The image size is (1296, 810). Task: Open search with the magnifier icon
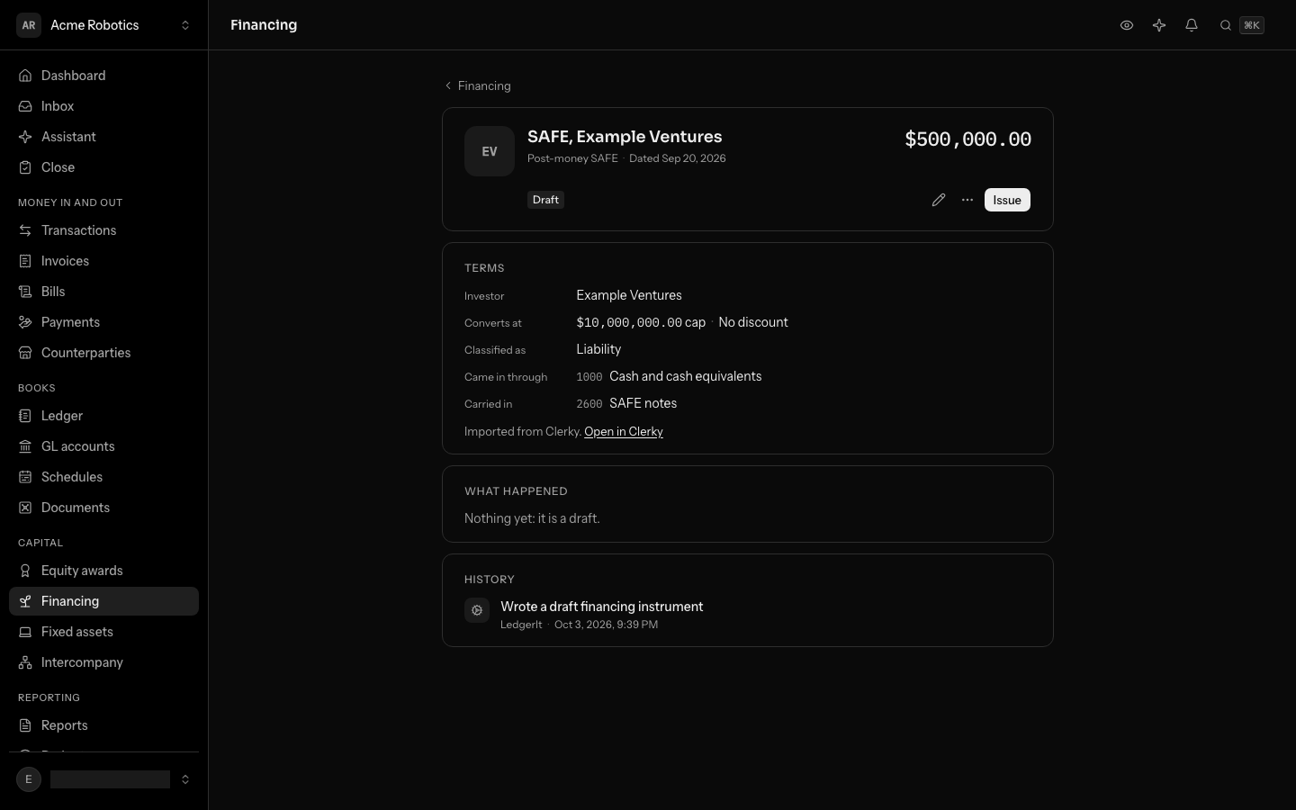coord(1226,25)
